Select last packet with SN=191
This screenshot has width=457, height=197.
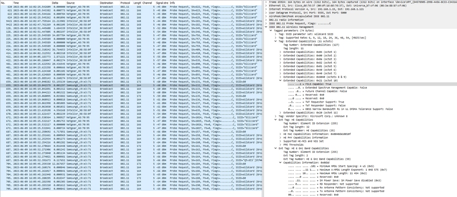pyautogui.click(x=131, y=189)
